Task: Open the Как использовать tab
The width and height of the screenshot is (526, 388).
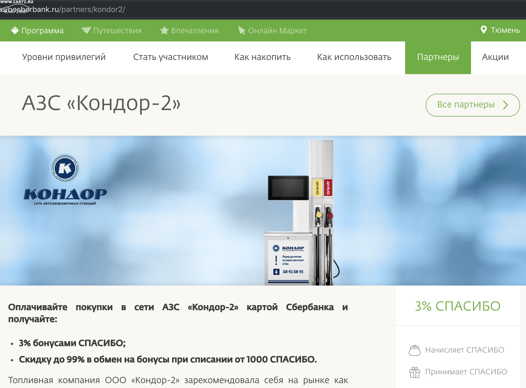Action: 354,57
